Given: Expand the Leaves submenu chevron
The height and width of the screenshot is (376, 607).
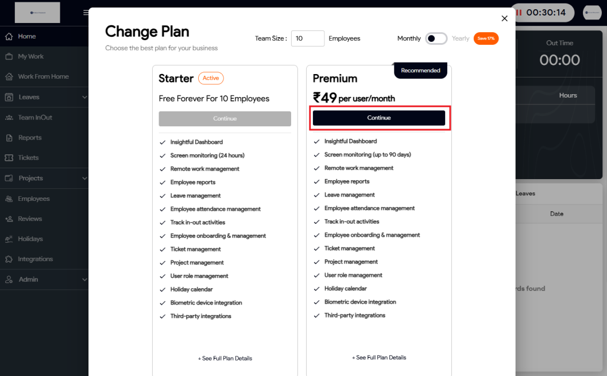Looking at the screenshot, I should coord(84,98).
